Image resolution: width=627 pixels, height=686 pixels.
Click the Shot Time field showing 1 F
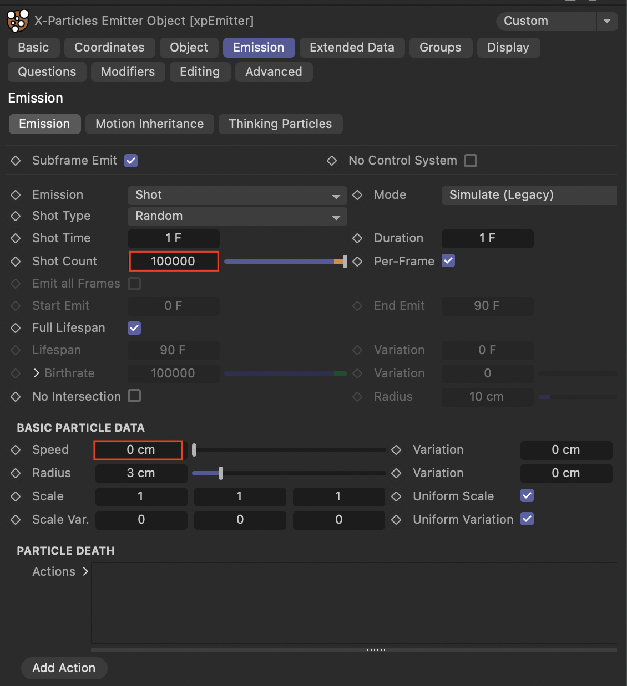pos(174,238)
